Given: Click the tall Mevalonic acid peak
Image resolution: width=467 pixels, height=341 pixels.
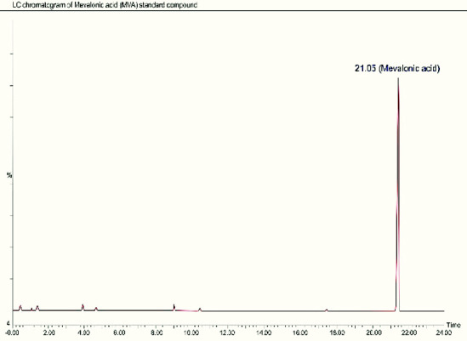Looking at the screenshot, I should 398,194.
